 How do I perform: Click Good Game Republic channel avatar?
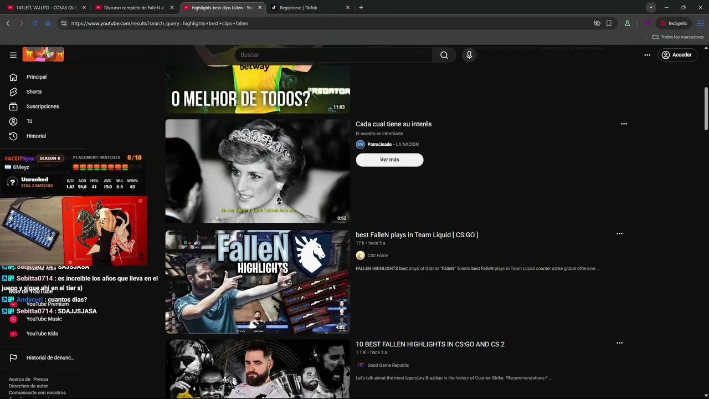click(x=360, y=365)
